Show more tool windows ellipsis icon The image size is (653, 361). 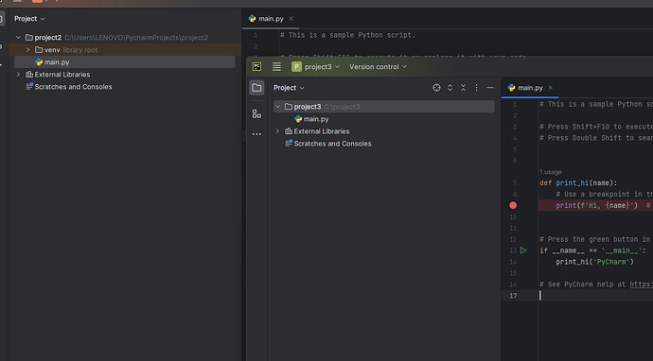(x=256, y=134)
